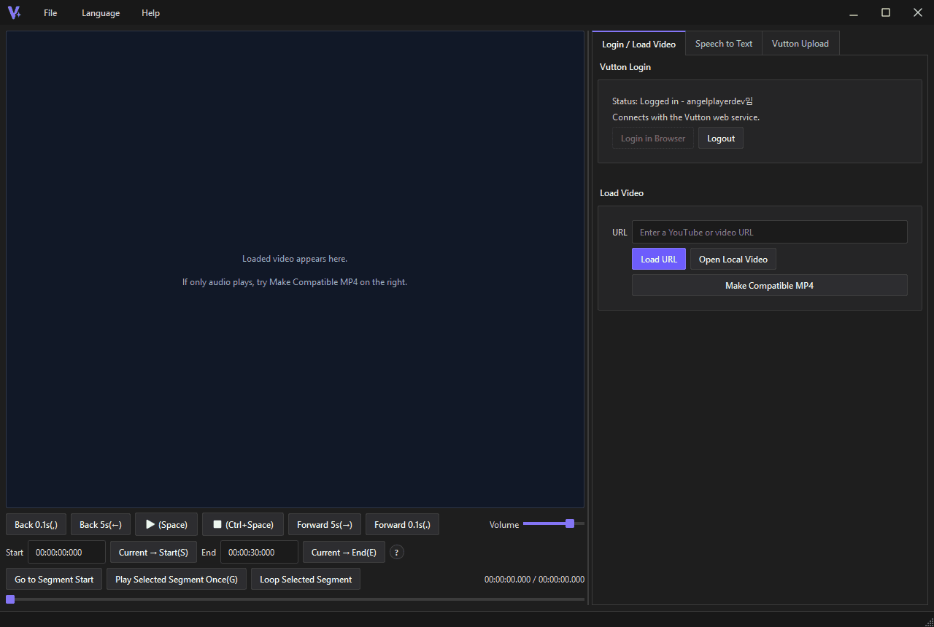Image resolution: width=934 pixels, height=627 pixels.
Task: Switch to the Vutton Upload tab
Action: (800, 44)
